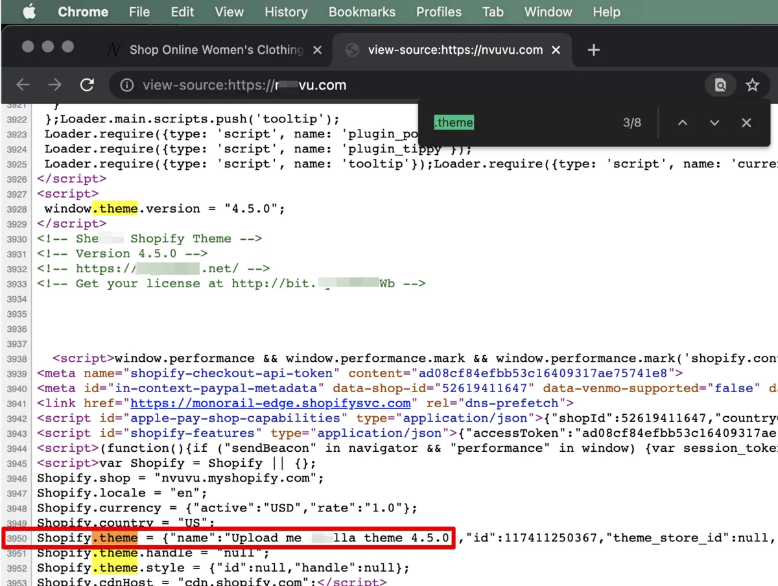This screenshot has height=586, width=778.
Task: Go to next find result with down chevron
Action: pos(714,123)
